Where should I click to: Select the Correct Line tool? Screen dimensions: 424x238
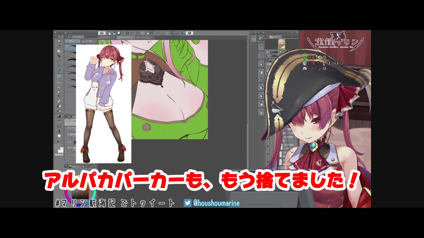click(59, 141)
